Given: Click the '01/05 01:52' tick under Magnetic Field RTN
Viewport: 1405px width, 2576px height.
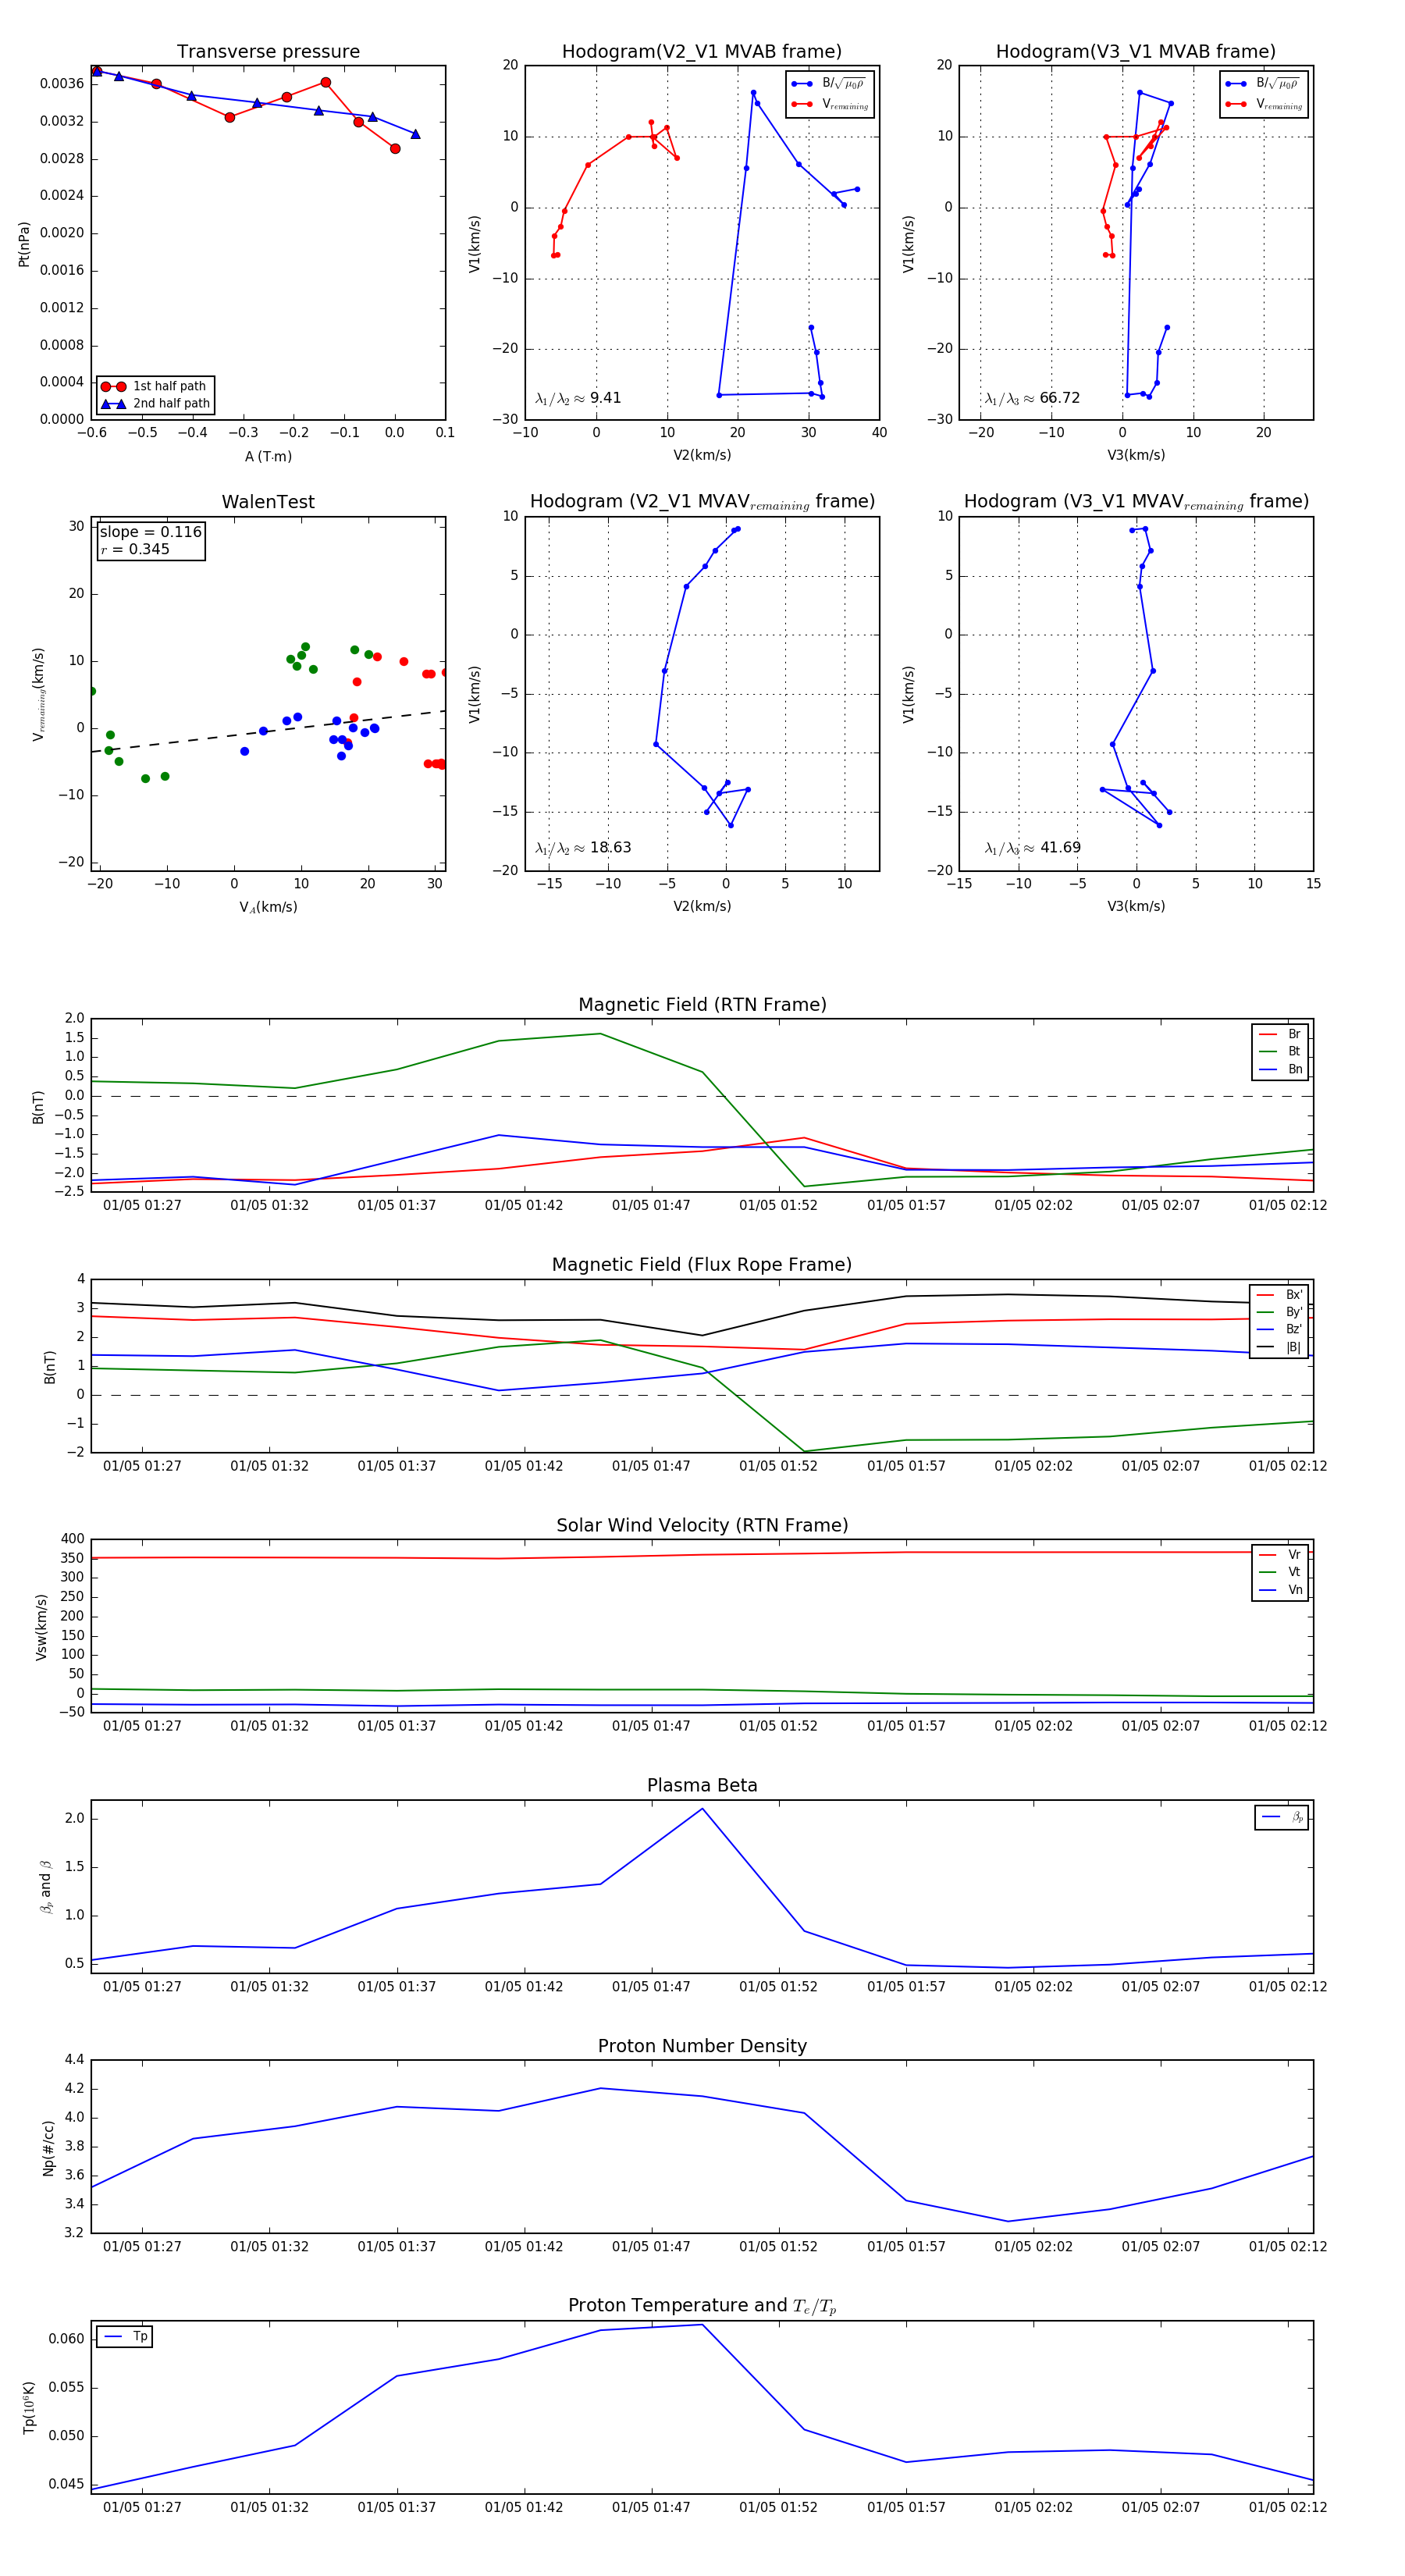Looking at the screenshot, I should tap(778, 1205).
